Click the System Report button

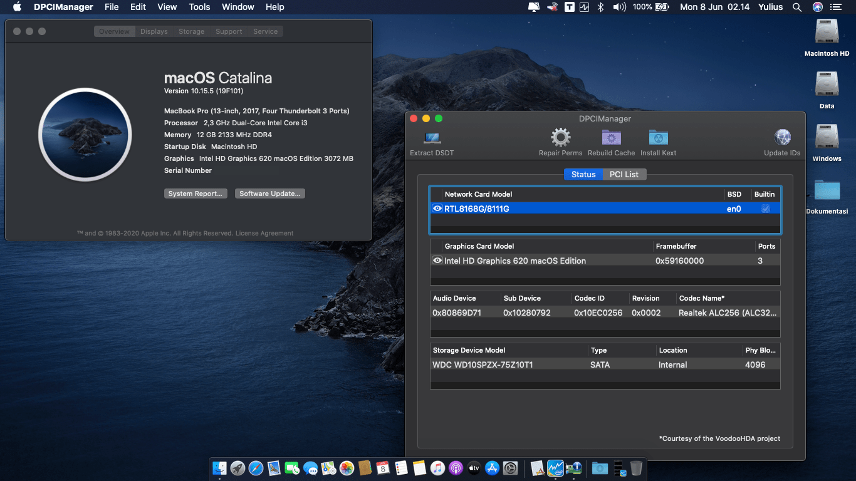pyautogui.click(x=195, y=193)
